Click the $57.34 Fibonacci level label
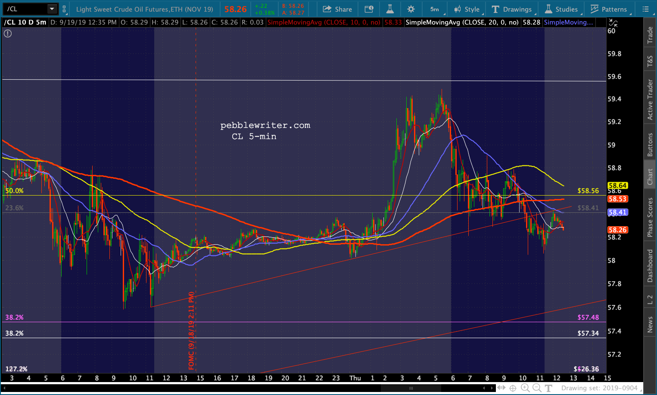Image resolution: width=657 pixels, height=395 pixels. point(588,333)
